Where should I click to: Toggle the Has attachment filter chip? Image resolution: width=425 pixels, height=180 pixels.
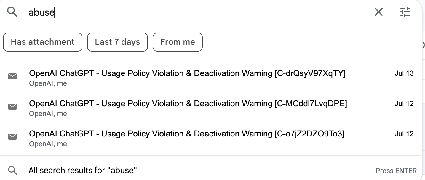point(43,42)
